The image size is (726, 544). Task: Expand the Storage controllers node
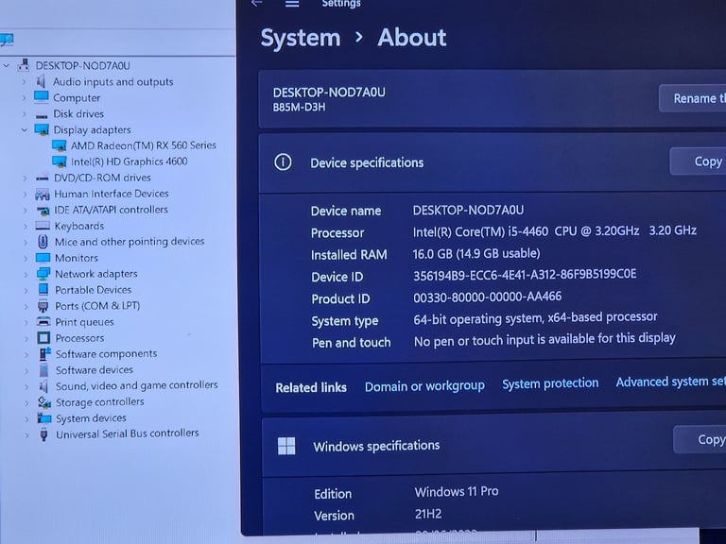tap(26, 403)
